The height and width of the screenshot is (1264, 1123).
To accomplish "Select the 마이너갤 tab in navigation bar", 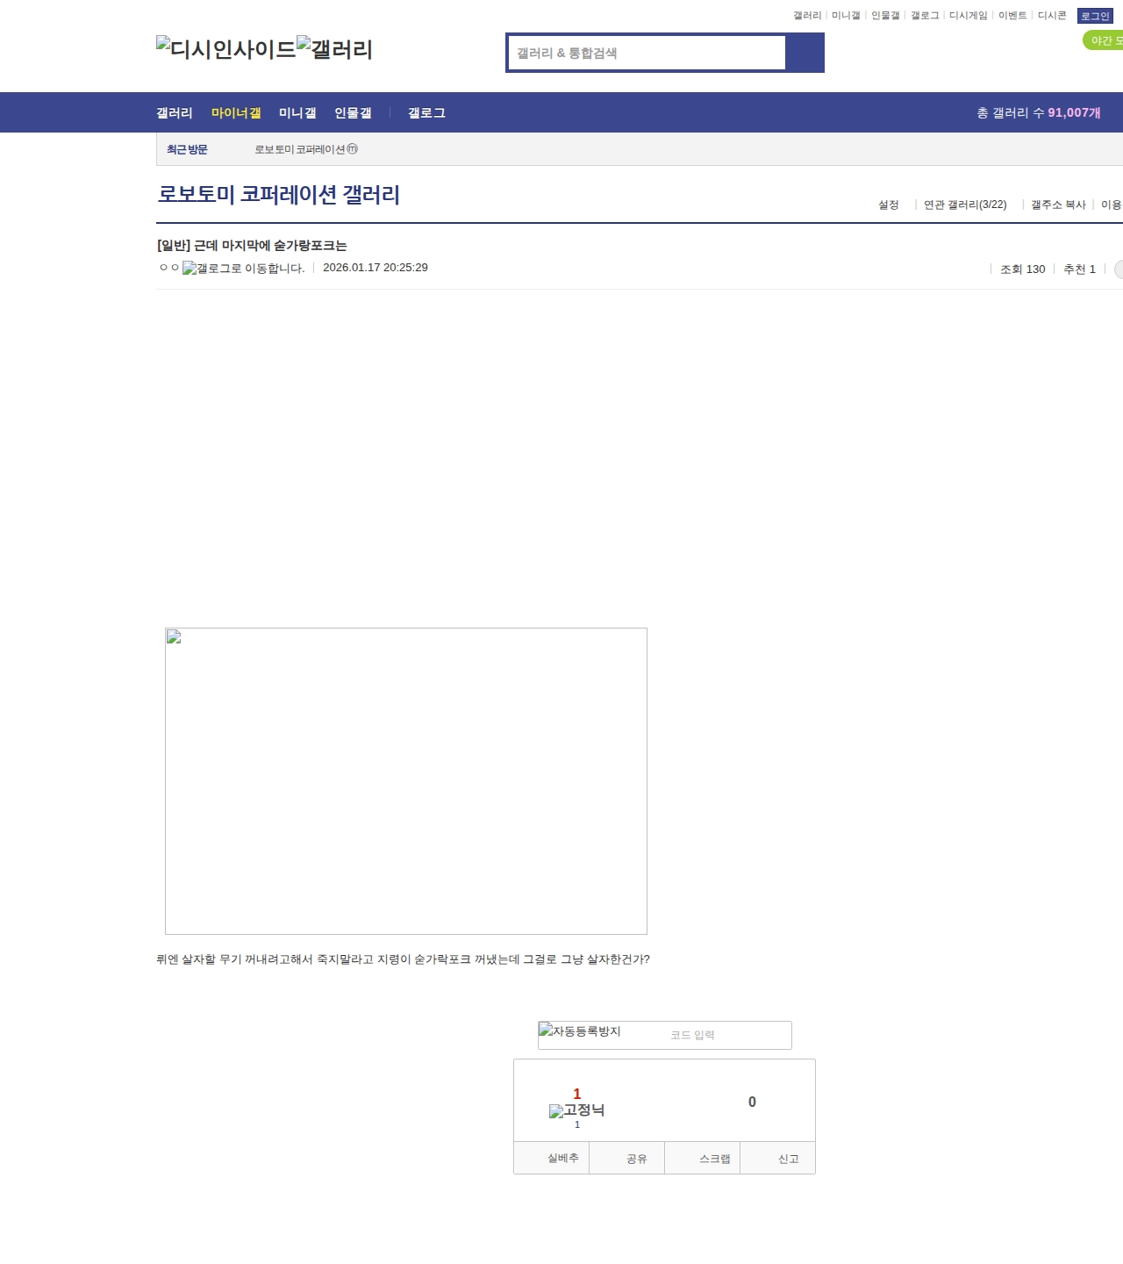I will (x=236, y=113).
